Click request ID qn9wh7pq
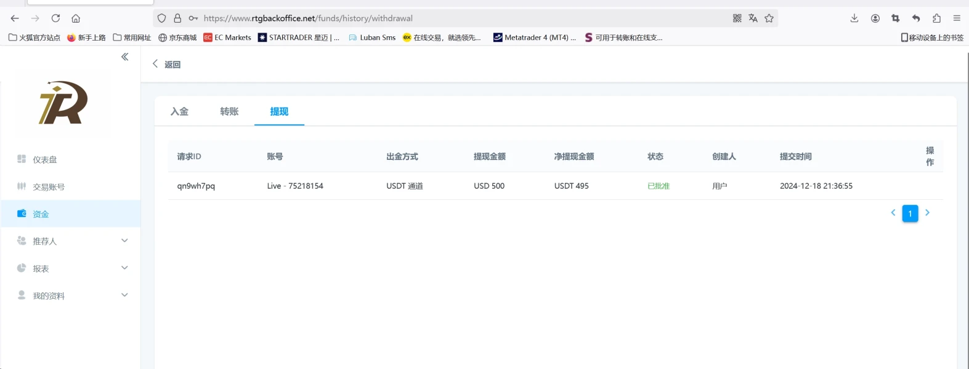 coord(196,186)
